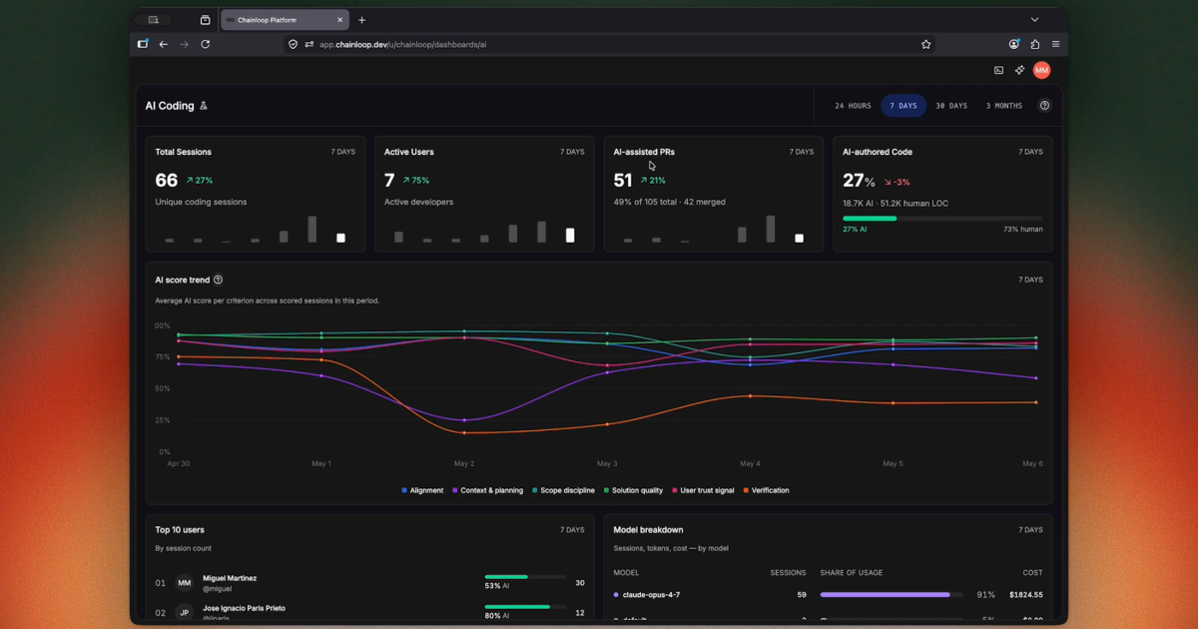Screen dimensions: 1198x629
Task: Toggle the Alignment series in the legend
Action: point(422,490)
